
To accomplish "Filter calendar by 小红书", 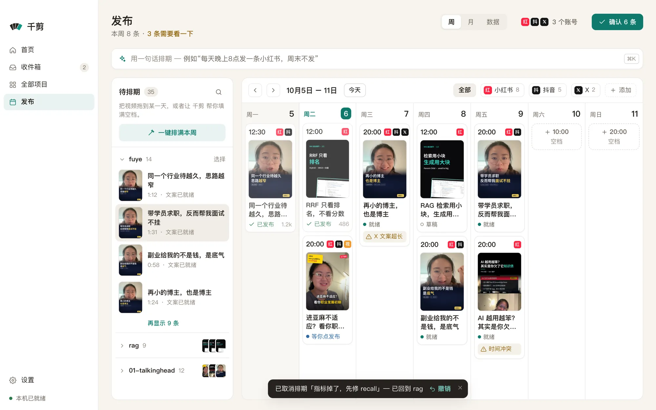I will 502,90.
